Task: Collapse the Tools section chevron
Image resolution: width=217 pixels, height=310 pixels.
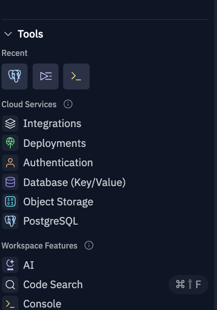Action: pyautogui.click(x=8, y=34)
